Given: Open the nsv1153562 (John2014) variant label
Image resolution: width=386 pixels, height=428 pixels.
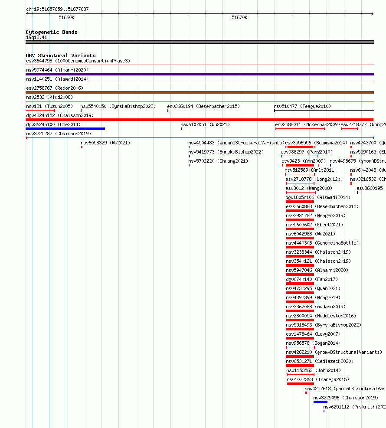Looking at the screenshot, I should [x=314, y=370].
